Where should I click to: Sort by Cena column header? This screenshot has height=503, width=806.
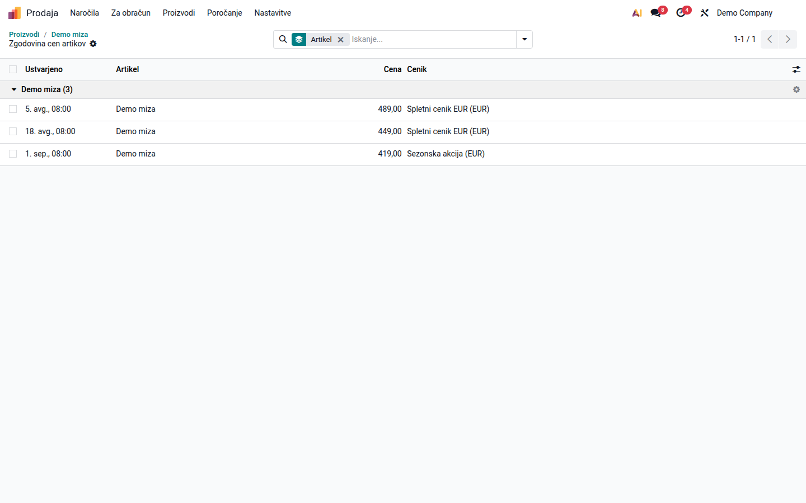pos(392,69)
